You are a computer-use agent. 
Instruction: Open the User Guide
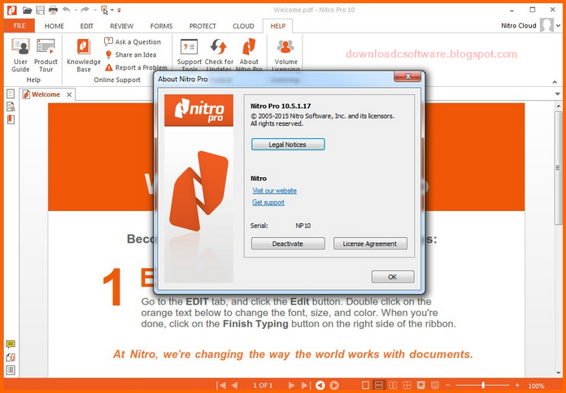[20, 55]
